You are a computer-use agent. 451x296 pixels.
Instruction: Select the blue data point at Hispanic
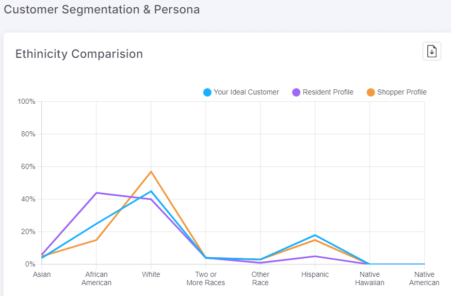click(315, 235)
